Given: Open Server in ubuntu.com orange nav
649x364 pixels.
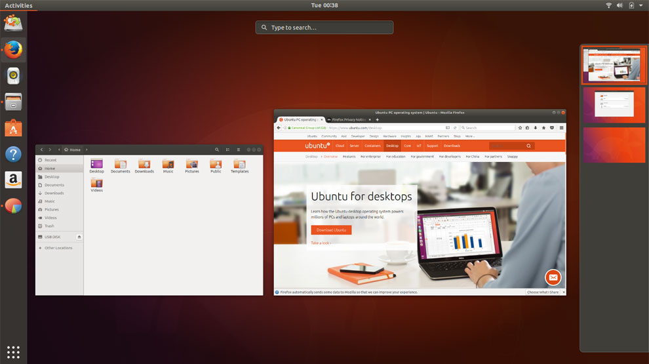Looking at the screenshot, I should coord(354,146).
